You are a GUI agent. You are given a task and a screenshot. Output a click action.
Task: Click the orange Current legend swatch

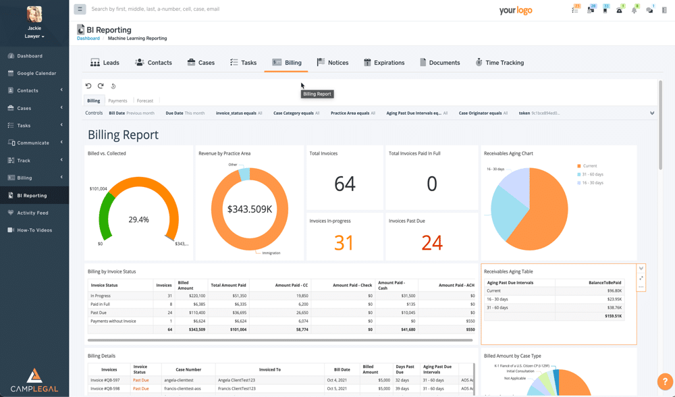[x=579, y=166]
